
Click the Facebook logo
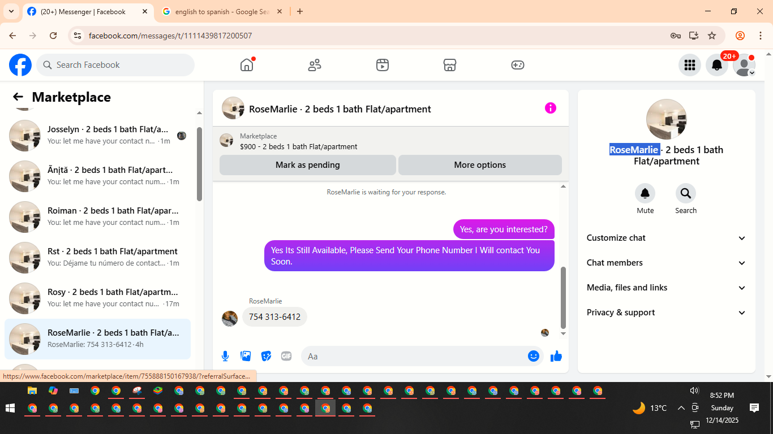[x=20, y=65]
